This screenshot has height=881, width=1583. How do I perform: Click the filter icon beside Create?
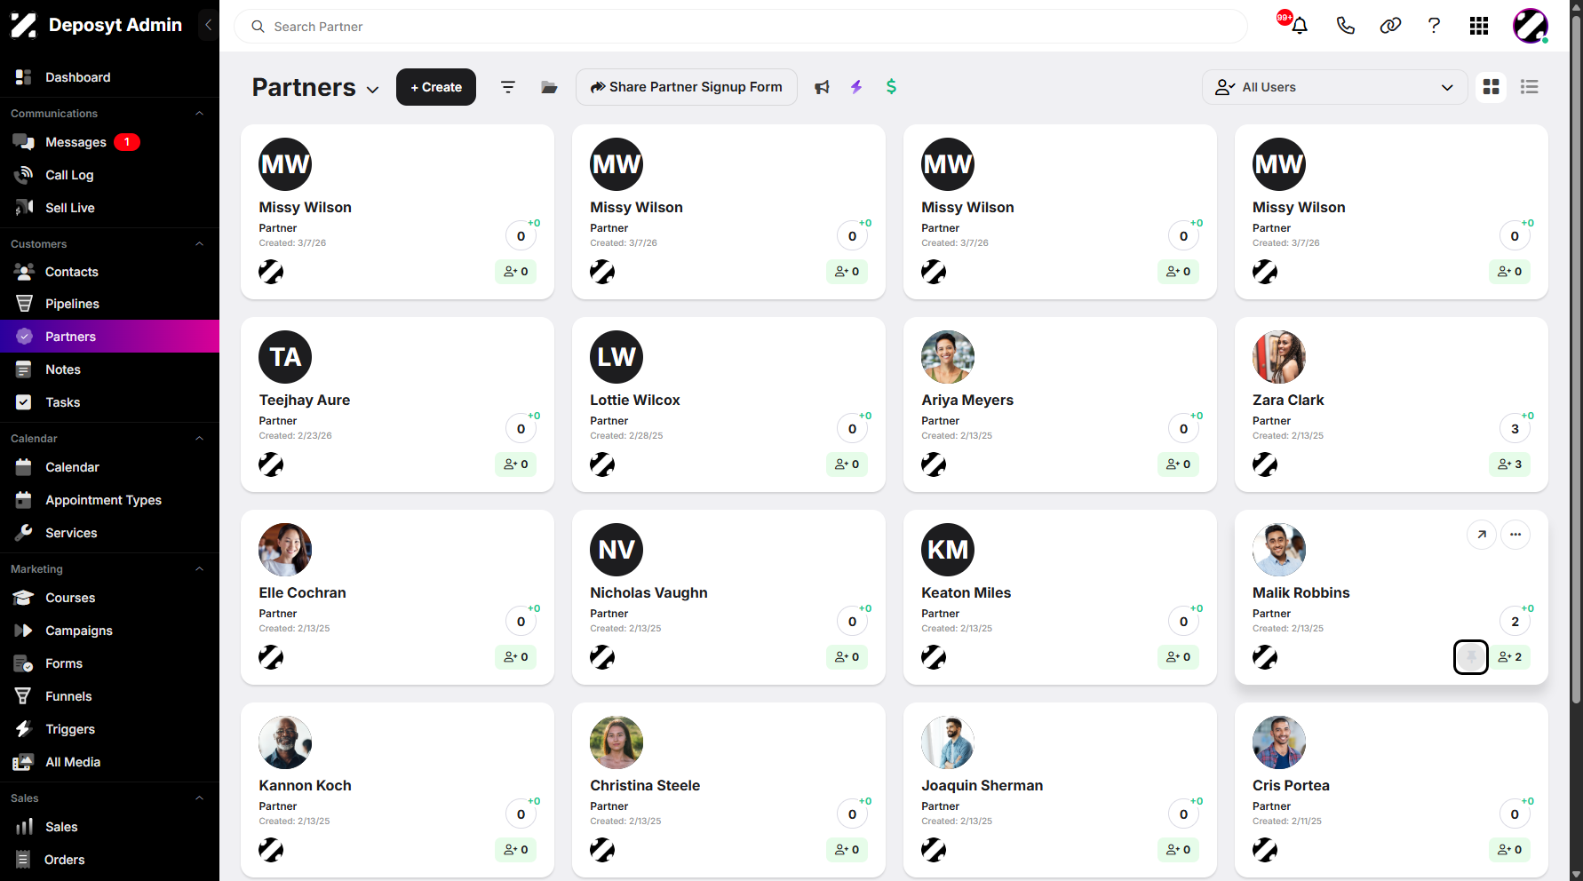pyautogui.click(x=508, y=87)
